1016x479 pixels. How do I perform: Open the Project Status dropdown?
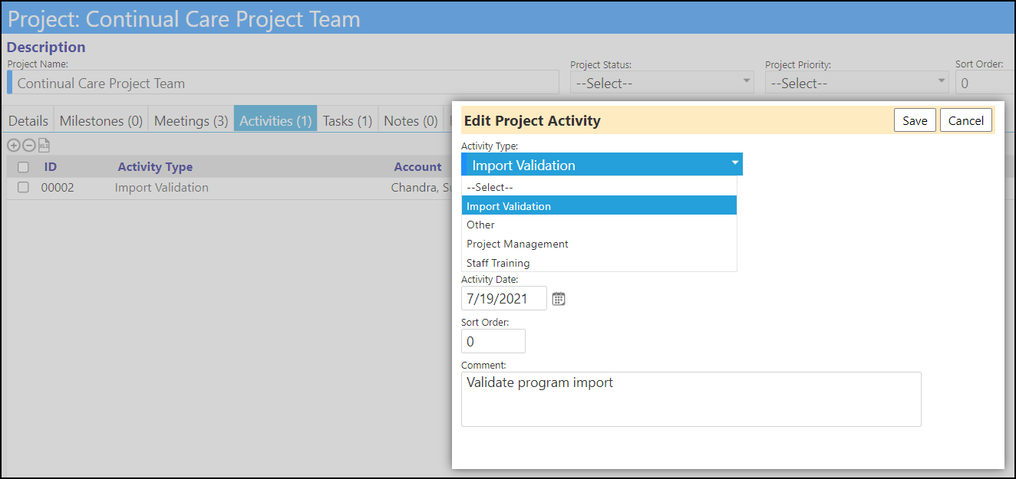(x=662, y=83)
